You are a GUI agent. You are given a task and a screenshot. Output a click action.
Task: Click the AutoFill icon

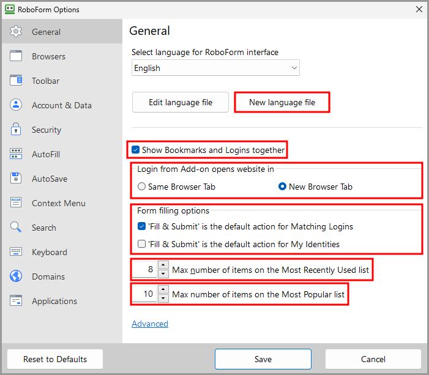click(16, 154)
